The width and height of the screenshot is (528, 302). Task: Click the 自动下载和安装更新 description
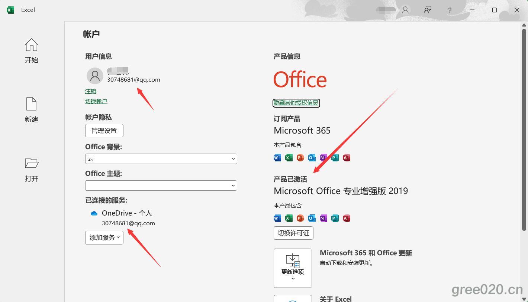(347, 263)
